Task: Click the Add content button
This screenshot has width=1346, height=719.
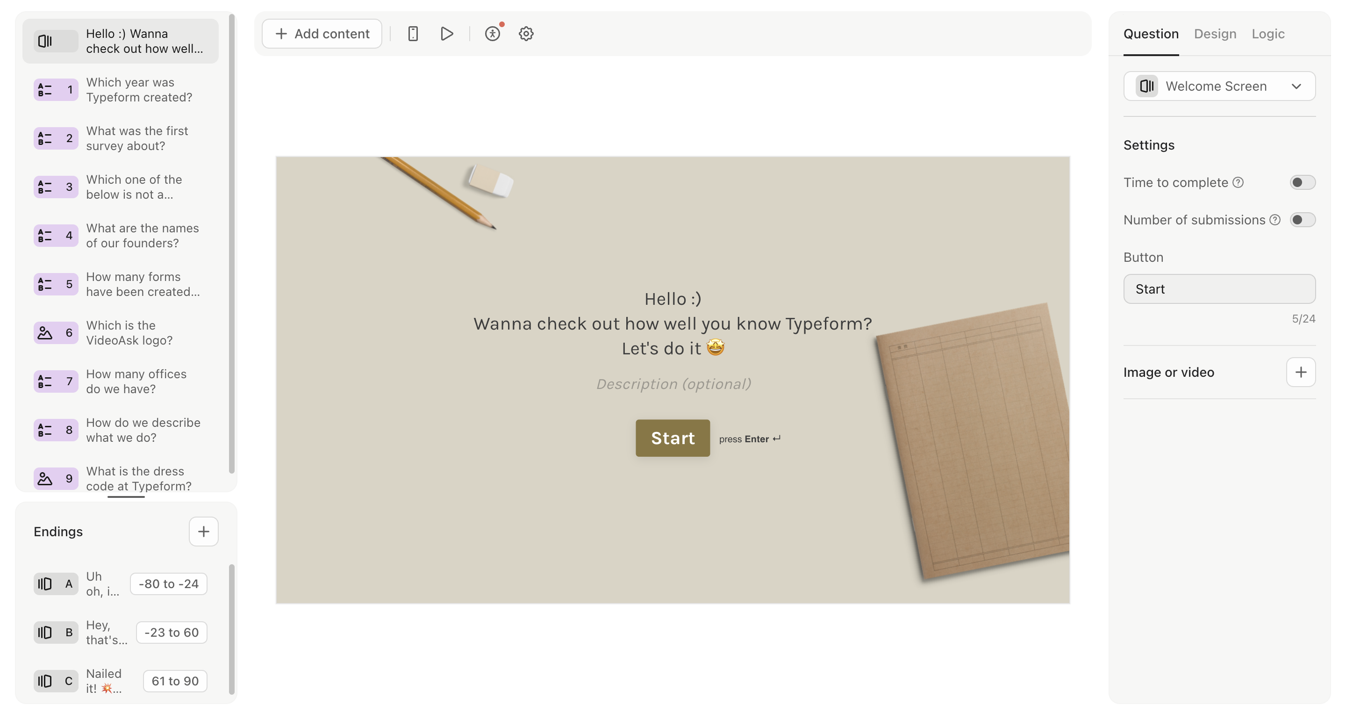Action: (322, 34)
